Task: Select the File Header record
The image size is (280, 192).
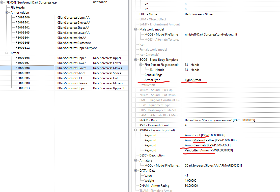Action: click(18, 8)
